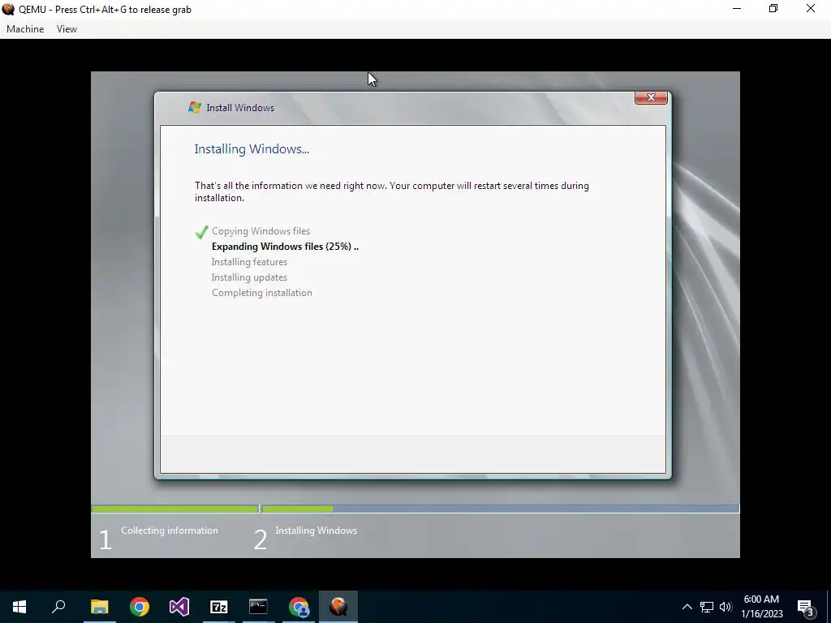The image size is (831, 623).
Task: Open the network status tray icon
Action: (707, 607)
